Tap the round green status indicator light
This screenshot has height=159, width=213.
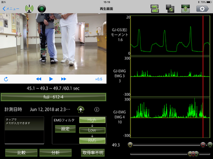[42, 9]
